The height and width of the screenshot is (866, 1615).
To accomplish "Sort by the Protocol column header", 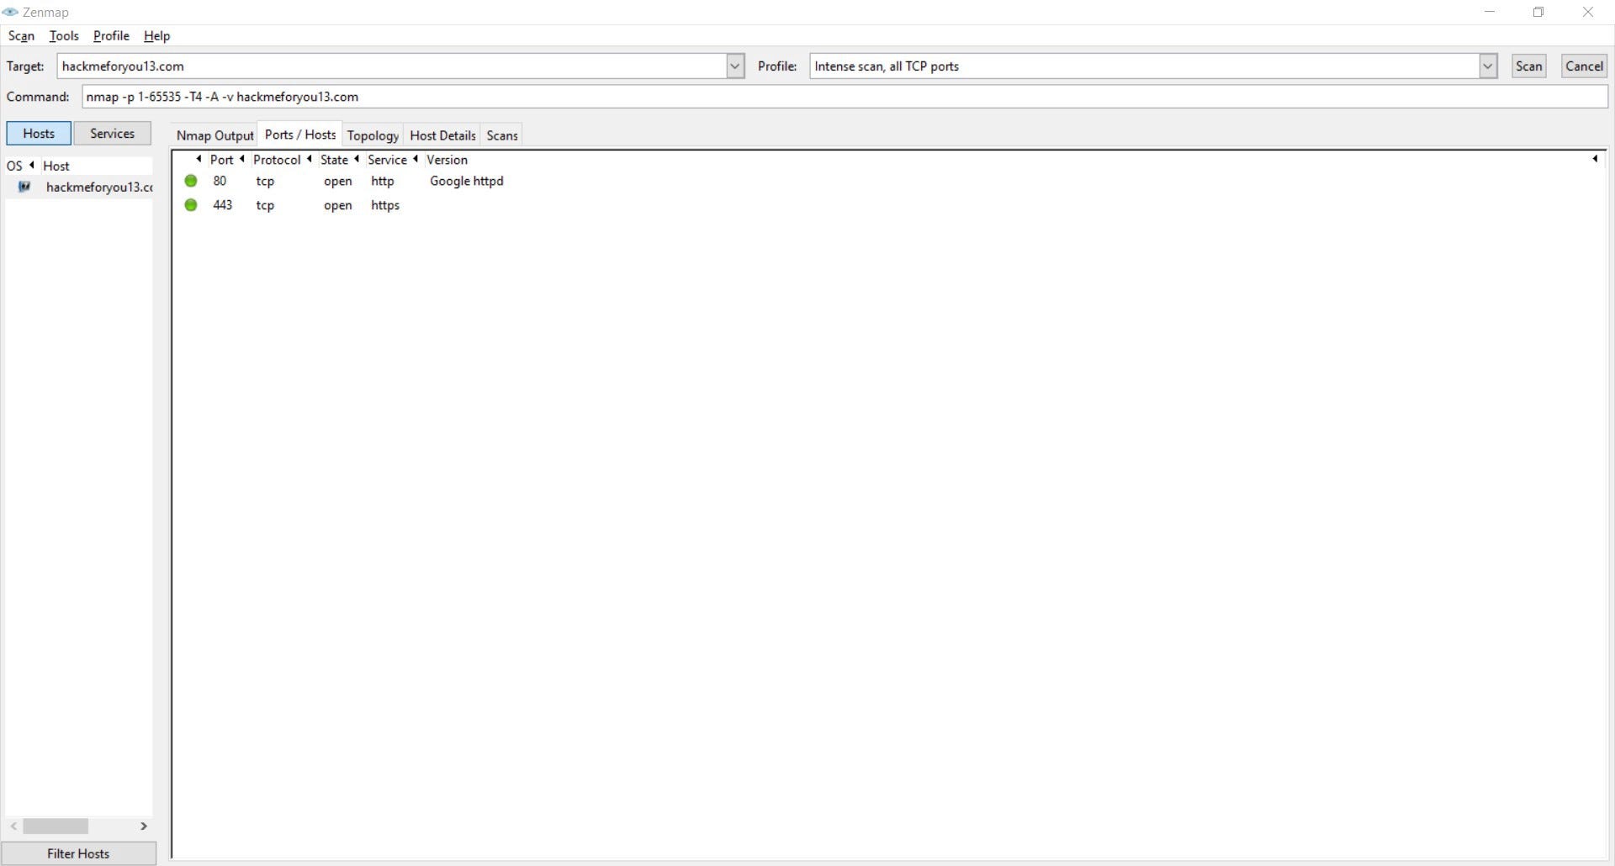I will coord(277,160).
